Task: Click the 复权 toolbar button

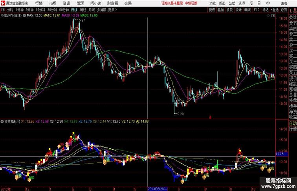Action: pyautogui.click(x=212, y=10)
